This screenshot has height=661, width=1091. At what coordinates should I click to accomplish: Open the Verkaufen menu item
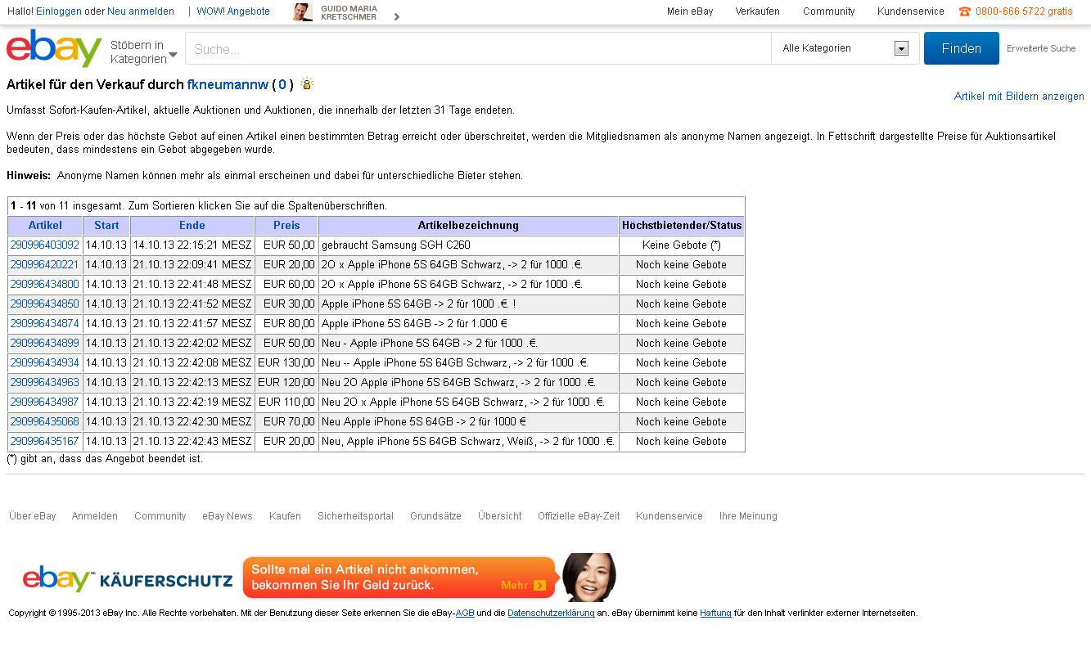point(758,11)
